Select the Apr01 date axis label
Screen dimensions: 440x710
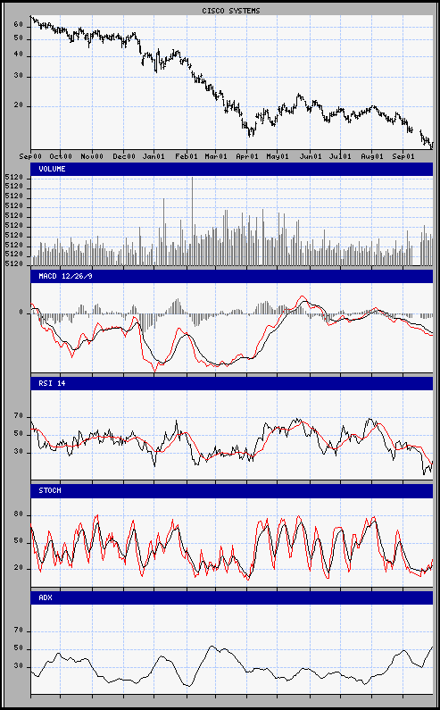[x=247, y=156]
